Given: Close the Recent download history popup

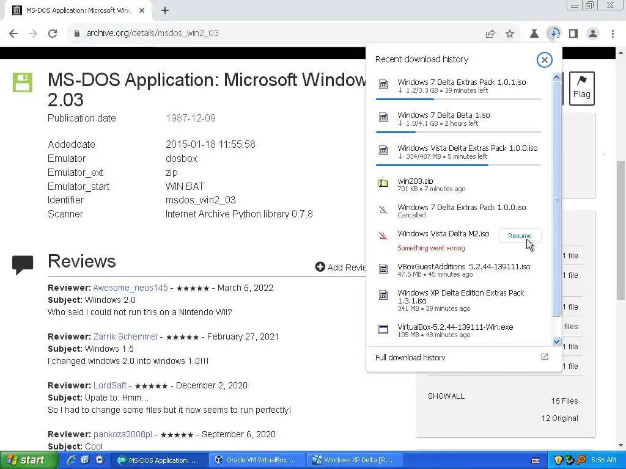Looking at the screenshot, I should tap(544, 60).
